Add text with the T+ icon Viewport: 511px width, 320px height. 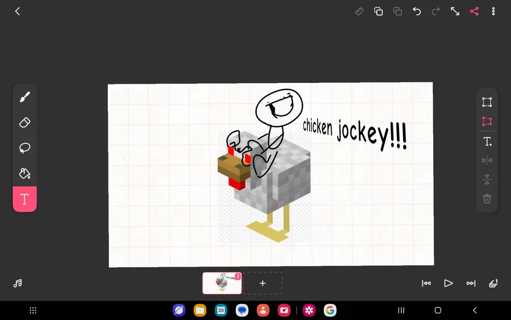(487, 142)
